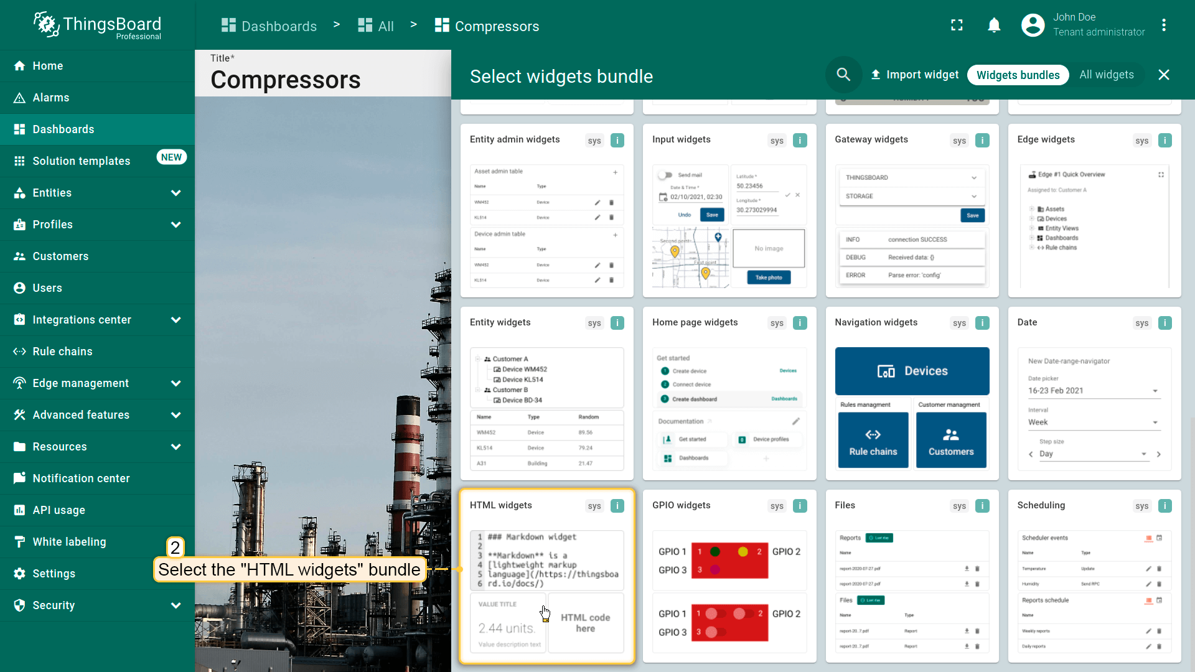Click the notifications bell icon
The height and width of the screenshot is (672, 1195).
(994, 26)
